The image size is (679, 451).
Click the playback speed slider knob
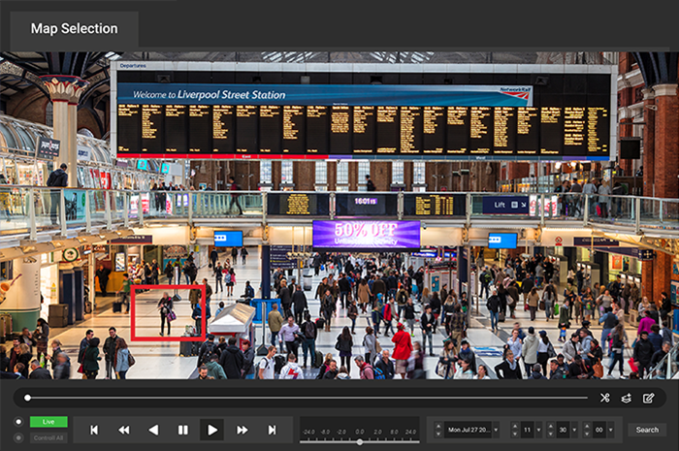[x=360, y=442]
